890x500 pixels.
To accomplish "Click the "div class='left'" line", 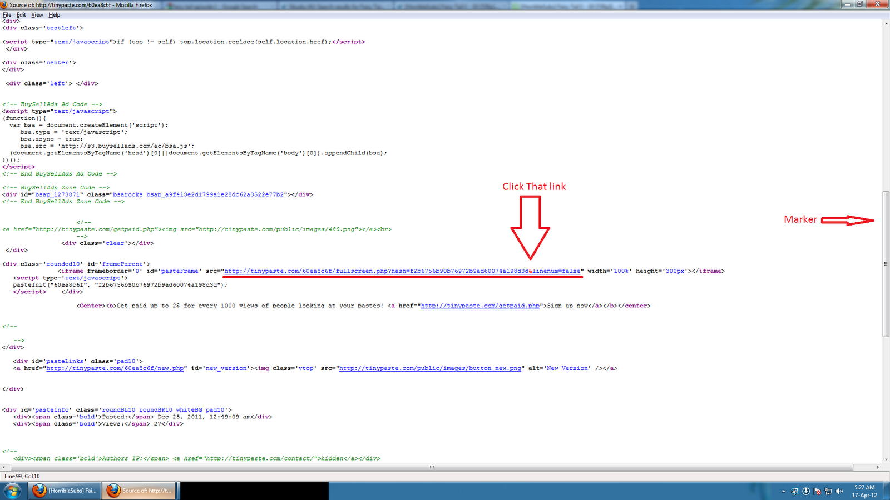I will 52,83.
